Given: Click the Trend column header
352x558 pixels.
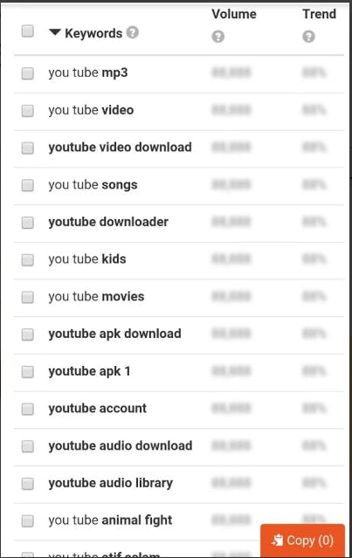Looking at the screenshot, I should pos(320,14).
